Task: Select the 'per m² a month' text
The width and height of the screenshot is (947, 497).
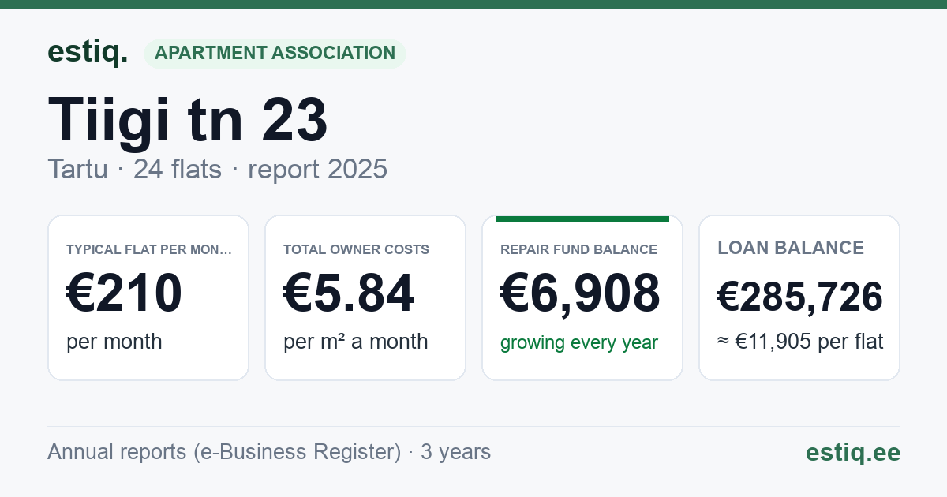Action: [x=356, y=342]
